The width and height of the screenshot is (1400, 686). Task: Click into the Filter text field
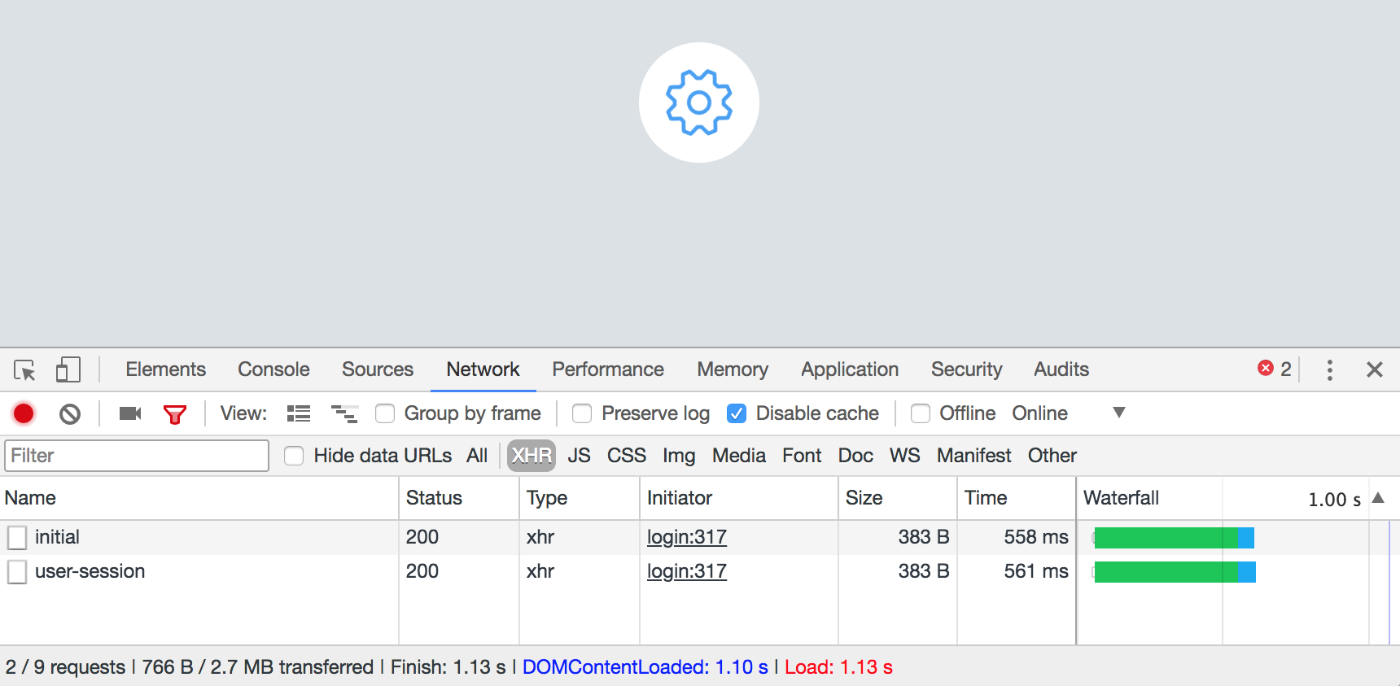click(x=137, y=456)
